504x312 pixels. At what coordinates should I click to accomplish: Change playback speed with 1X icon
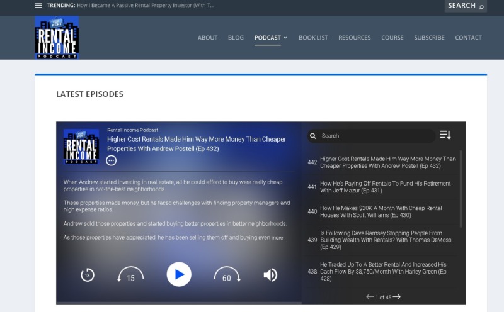tap(88, 275)
